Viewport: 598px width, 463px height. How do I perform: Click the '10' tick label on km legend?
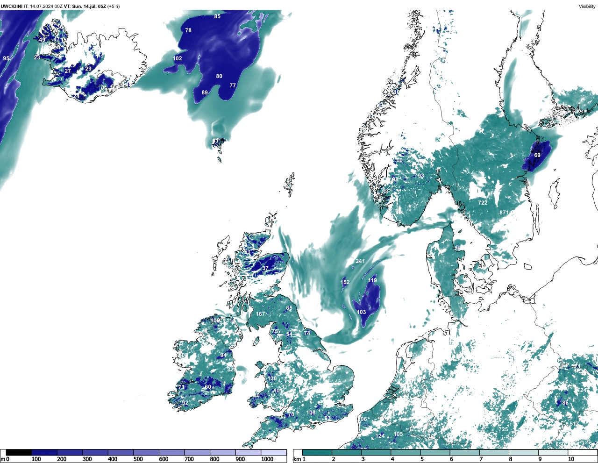571,459
